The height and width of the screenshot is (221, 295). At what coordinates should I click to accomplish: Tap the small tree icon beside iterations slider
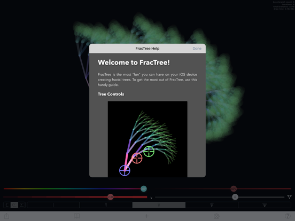pos(151,198)
